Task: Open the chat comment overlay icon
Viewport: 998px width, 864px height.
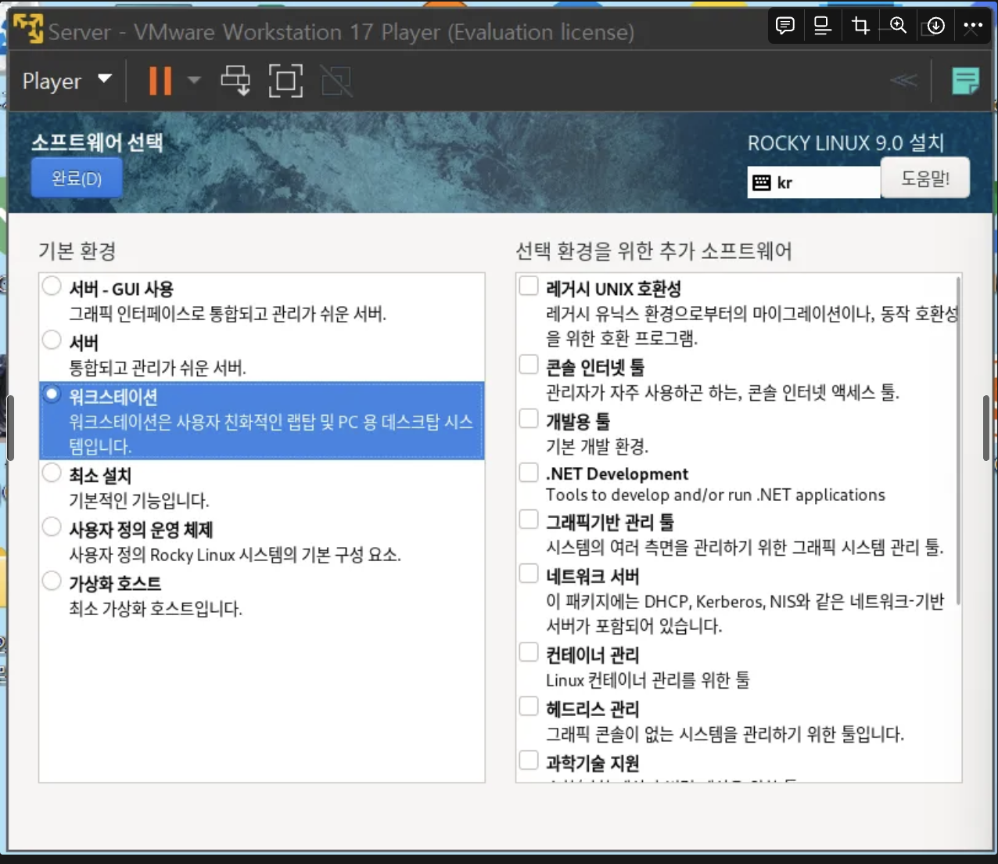Action: [x=785, y=26]
